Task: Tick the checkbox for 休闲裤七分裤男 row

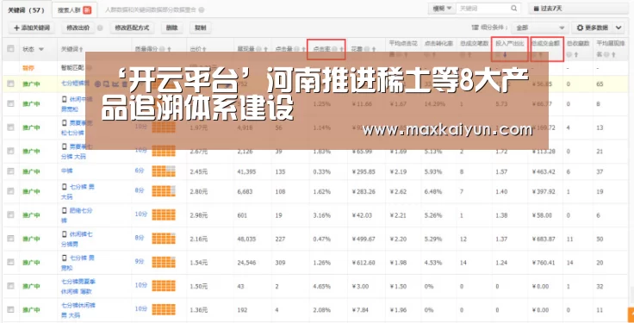Action: (x=10, y=239)
